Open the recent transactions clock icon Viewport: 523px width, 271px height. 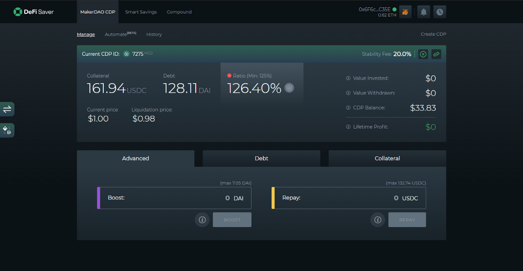click(440, 12)
